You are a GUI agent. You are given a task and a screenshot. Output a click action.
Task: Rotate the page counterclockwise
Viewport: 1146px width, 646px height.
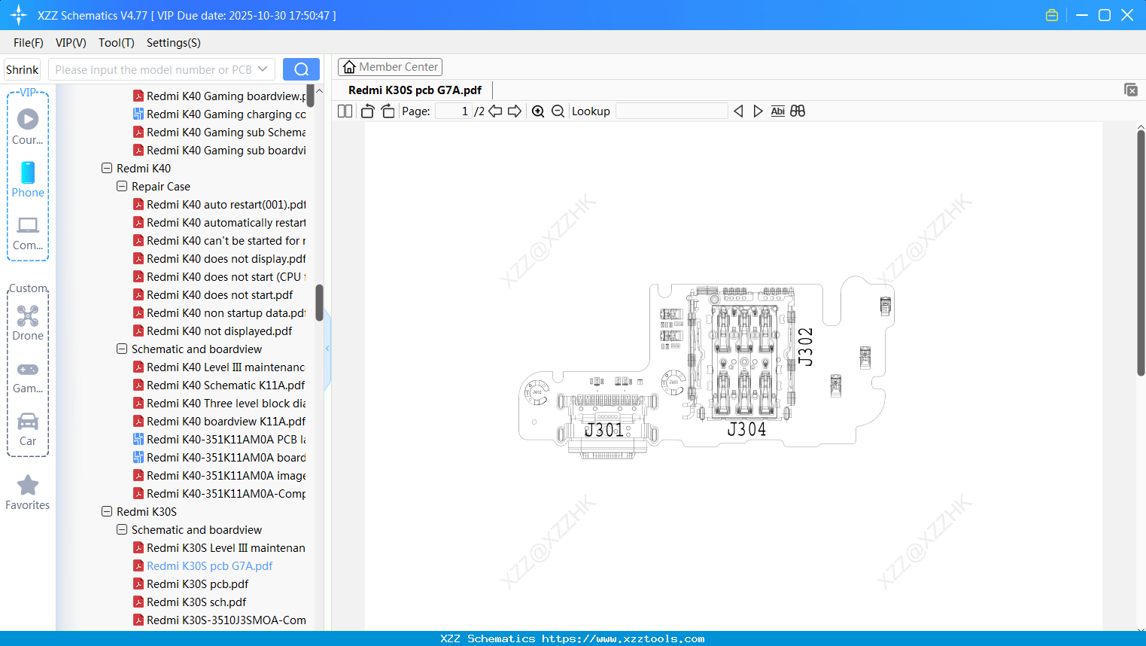pyautogui.click(x=367, y=111)
